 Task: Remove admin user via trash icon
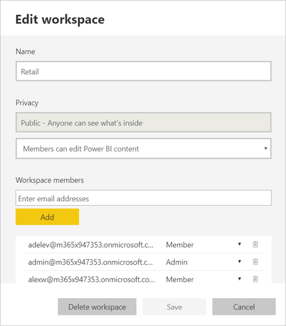point(255,262)
